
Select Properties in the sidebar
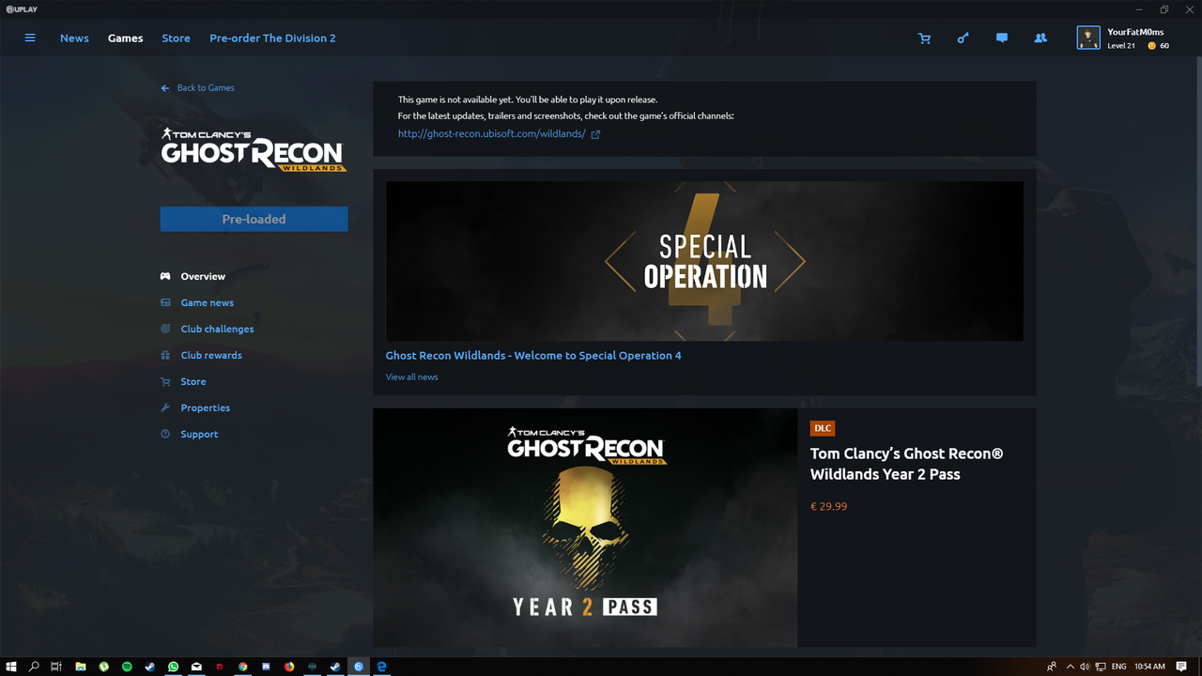click(x=206, y=407)
